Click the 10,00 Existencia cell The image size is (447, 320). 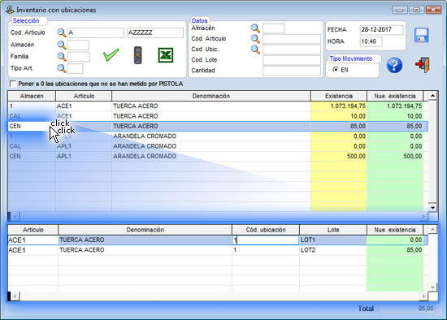pyautogui.click(x=339, y=116)
